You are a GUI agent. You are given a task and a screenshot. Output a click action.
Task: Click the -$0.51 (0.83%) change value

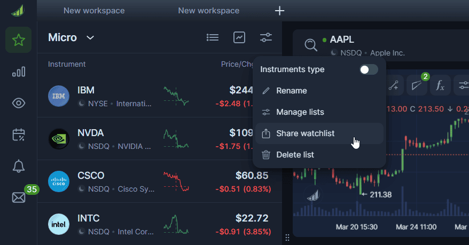tap(243, 189)
